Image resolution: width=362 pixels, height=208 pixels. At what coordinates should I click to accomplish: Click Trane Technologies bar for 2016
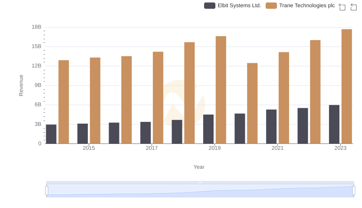(127, 100)
